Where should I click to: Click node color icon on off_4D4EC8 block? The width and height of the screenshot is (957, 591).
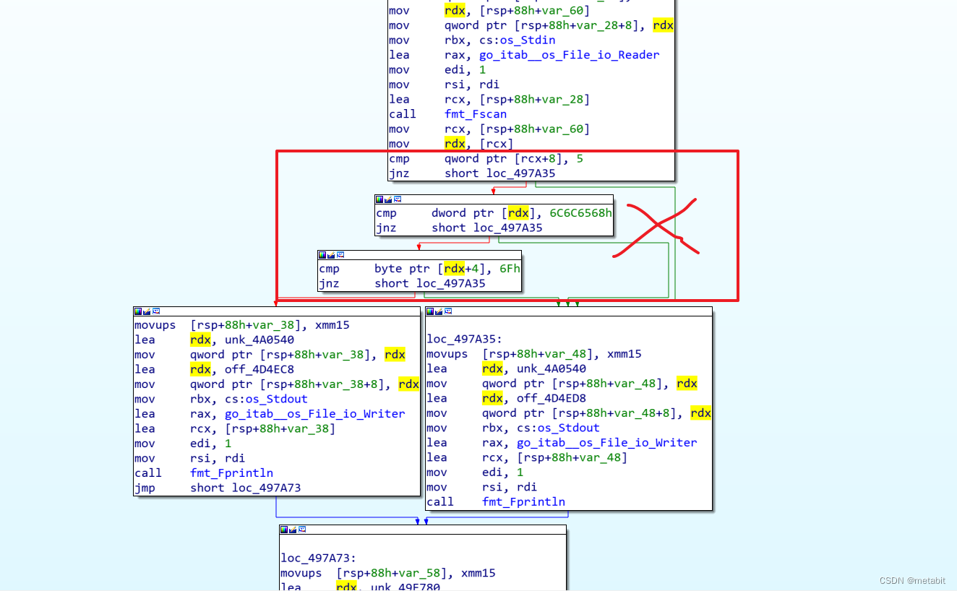tap(138, 311)
